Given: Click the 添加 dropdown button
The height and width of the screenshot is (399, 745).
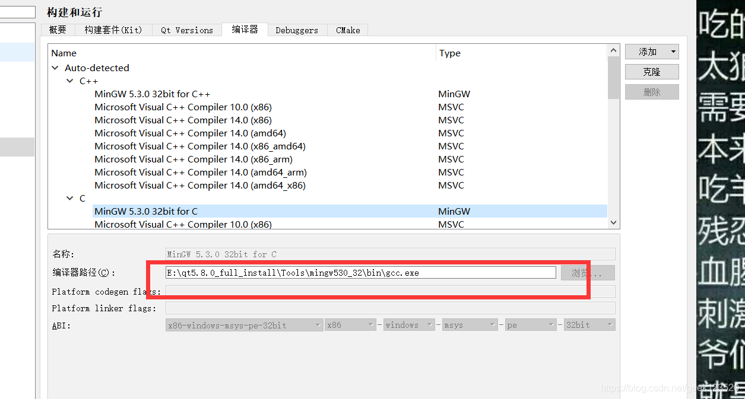Looking at the screenshot, I should [652, 52].
